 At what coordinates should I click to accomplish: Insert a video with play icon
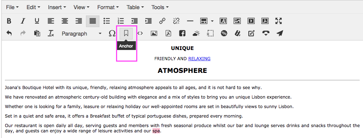click(251, 21)
